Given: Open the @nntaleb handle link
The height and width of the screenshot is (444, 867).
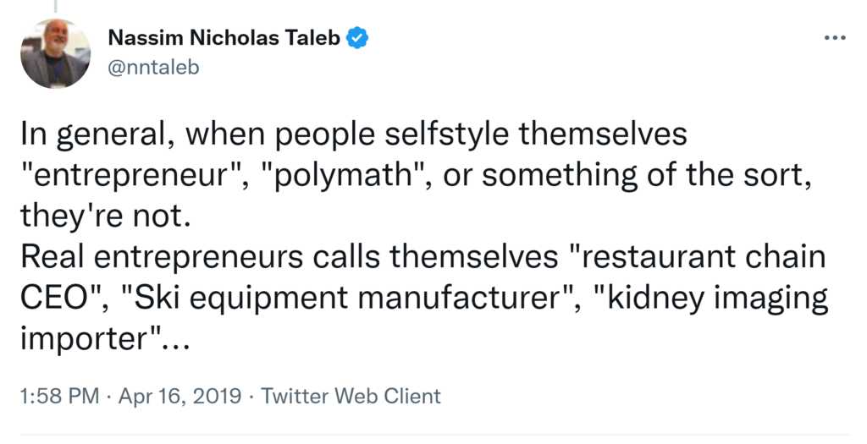Looking at the screenshot, I should click(x=153, y=67).
